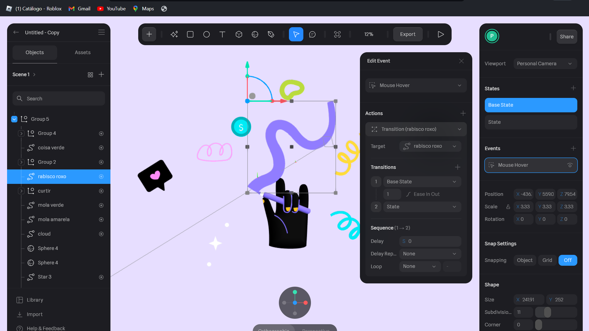Select the 3D cube primitive tool
Image resolution: width=589 pixels, height=331 pixels.
(x=239, y=34)
